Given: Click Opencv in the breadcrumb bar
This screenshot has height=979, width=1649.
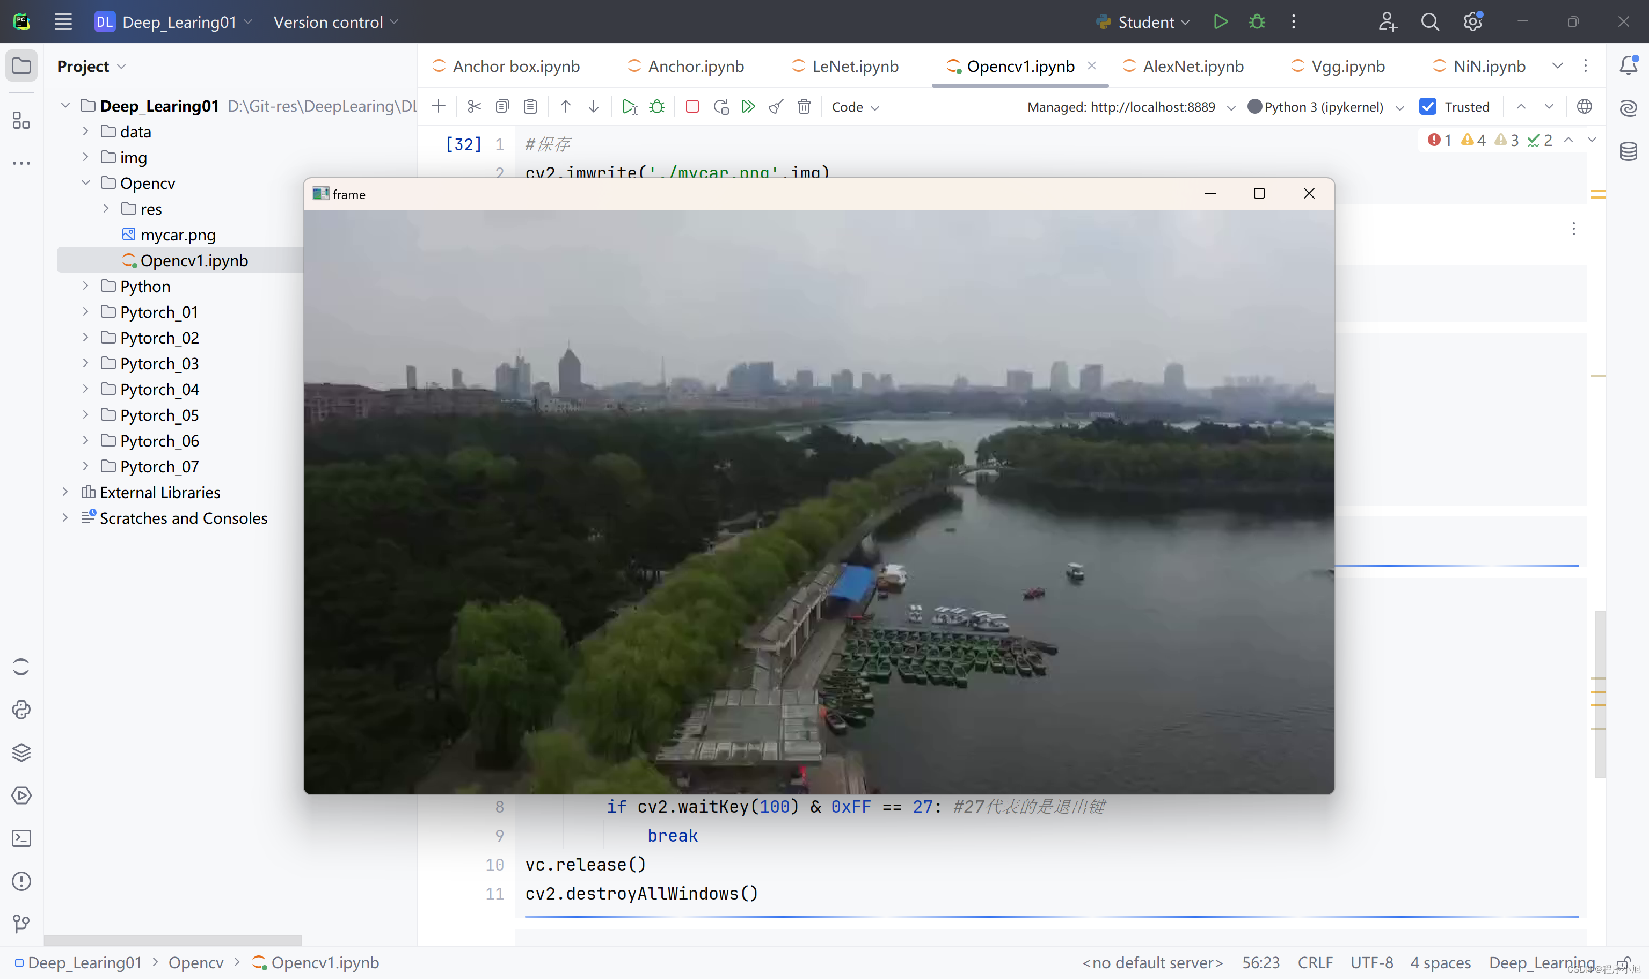Looking at the screenshot, I should coord(196,962).
